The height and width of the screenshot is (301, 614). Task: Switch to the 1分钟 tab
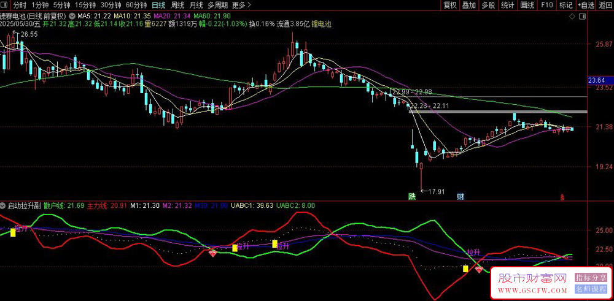(39, 5)
